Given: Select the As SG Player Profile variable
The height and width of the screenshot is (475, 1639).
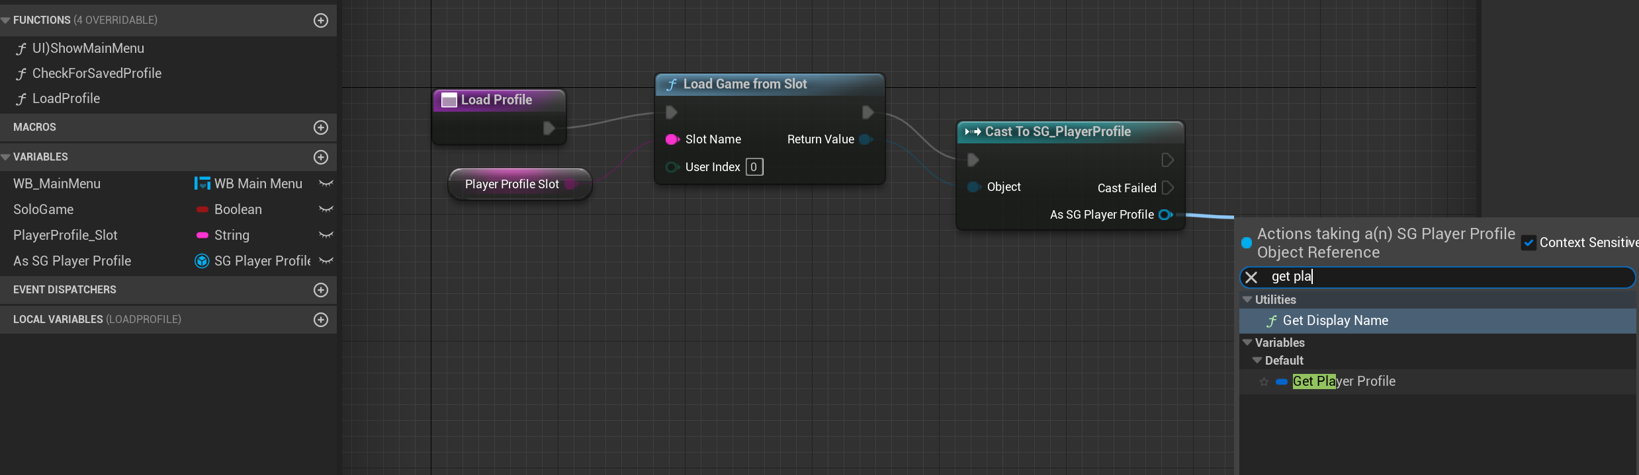Looking at the screenshot, I should click(72, 261).
